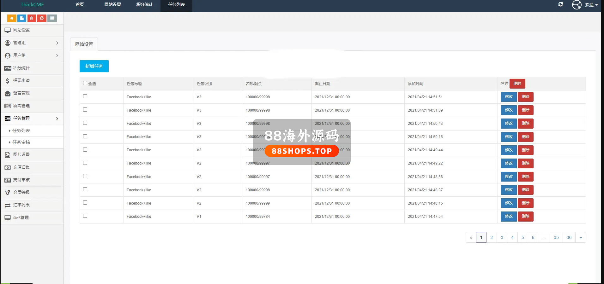
Task: Click the refresh icon in top bar
Action: point(560,4)
